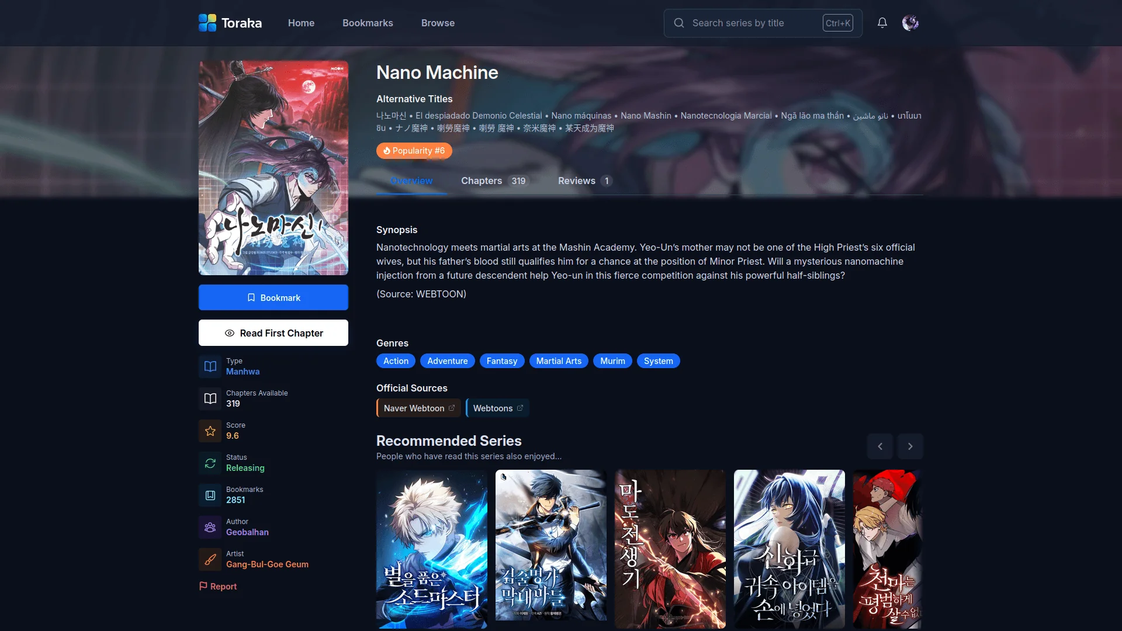Click the Releasing status value
1122x631 pixels.
point(245,468)
